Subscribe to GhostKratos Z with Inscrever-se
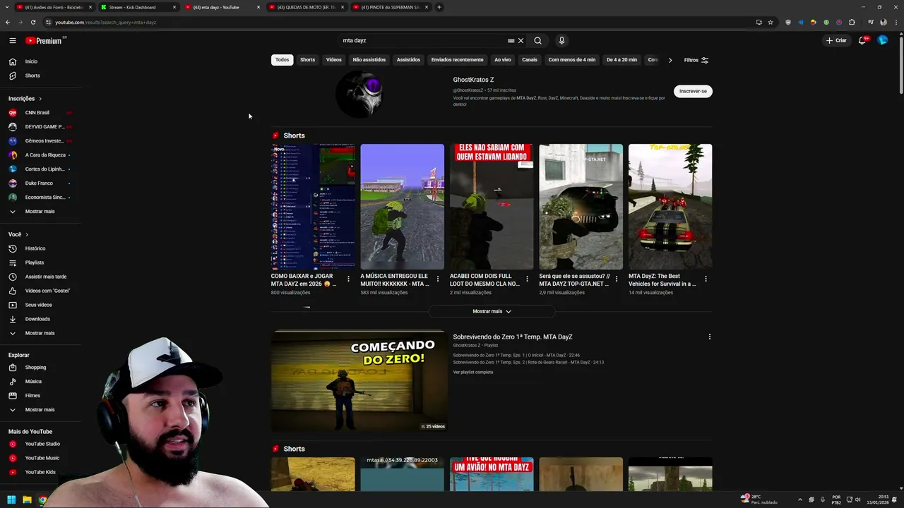 pyautogui.click(x=693, y=91)
